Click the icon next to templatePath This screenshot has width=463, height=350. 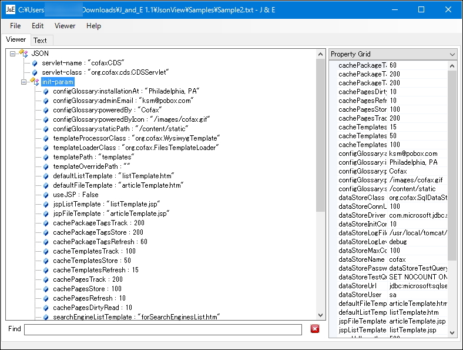[x=46, y=157]
